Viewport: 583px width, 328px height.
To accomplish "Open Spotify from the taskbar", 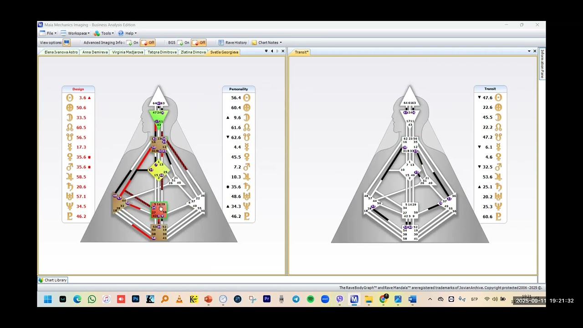I will tap(310, 299).
